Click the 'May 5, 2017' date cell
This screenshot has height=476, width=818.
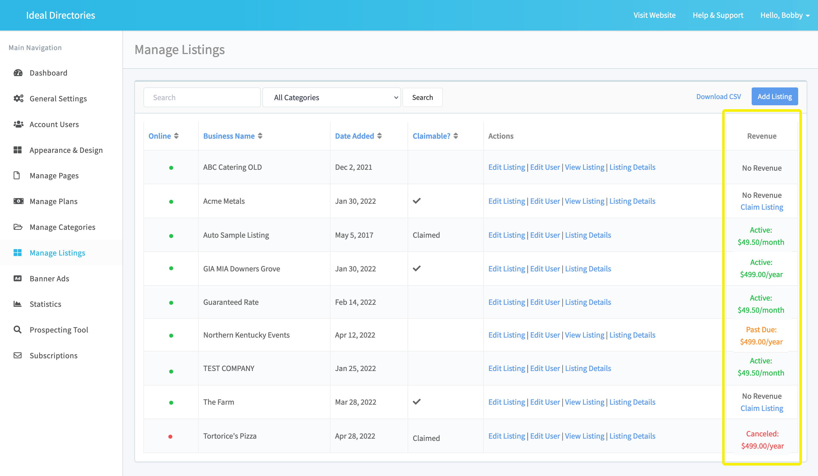pyautogui.click(x=354, y=235)
